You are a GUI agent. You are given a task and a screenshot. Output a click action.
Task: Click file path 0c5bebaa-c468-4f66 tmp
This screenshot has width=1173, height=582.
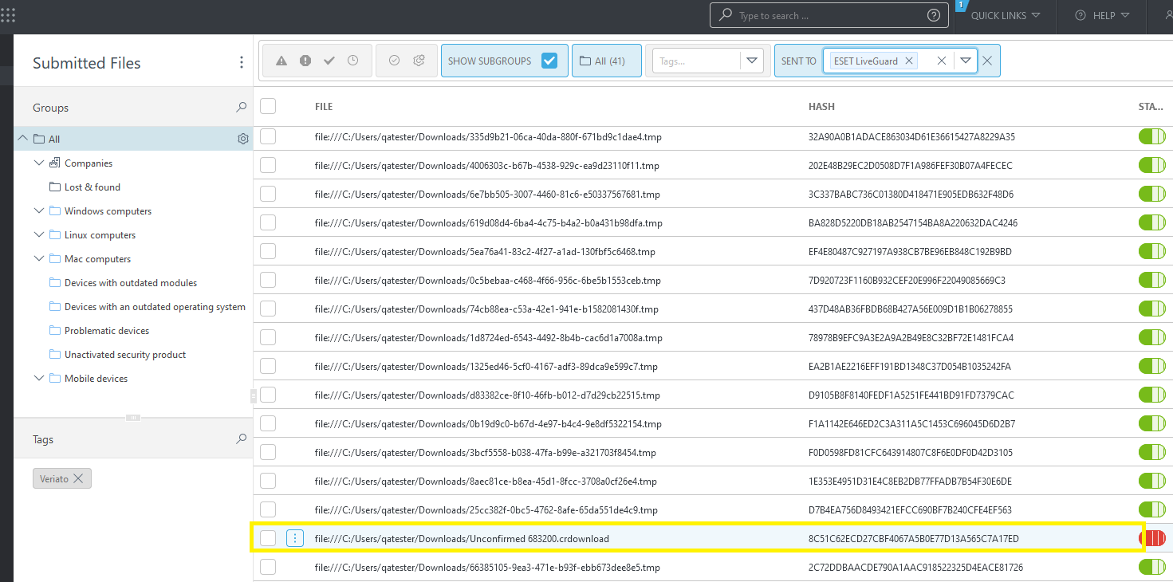tap(488, 280)
